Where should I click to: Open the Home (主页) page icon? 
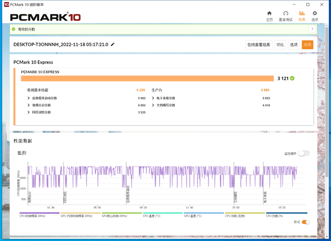[x=269, y=16]
